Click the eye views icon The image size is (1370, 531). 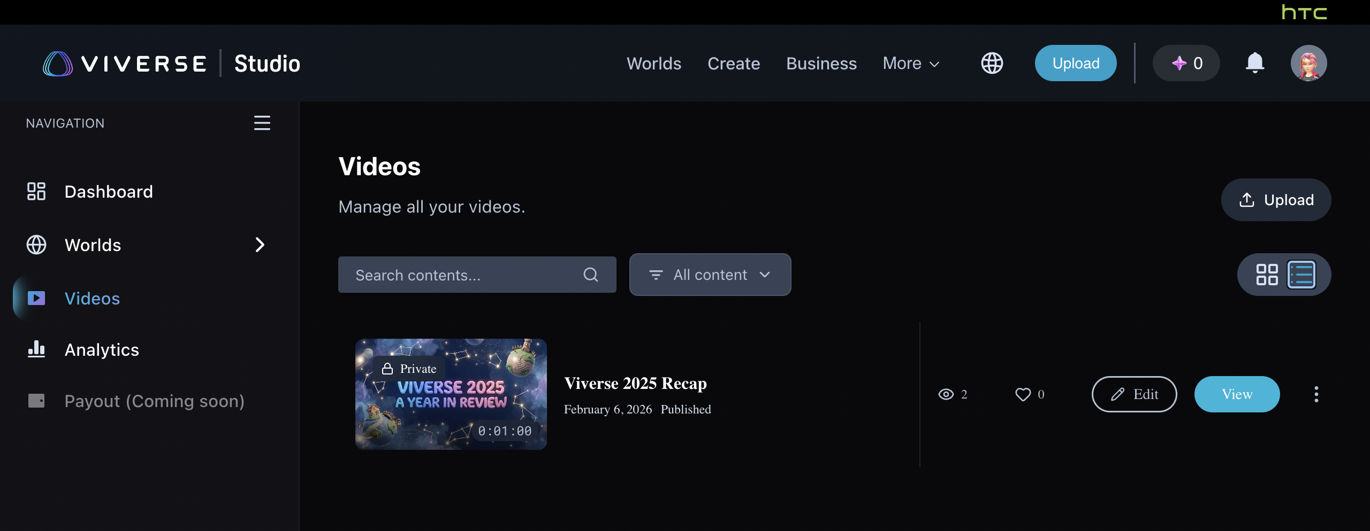tap(946, 394)
